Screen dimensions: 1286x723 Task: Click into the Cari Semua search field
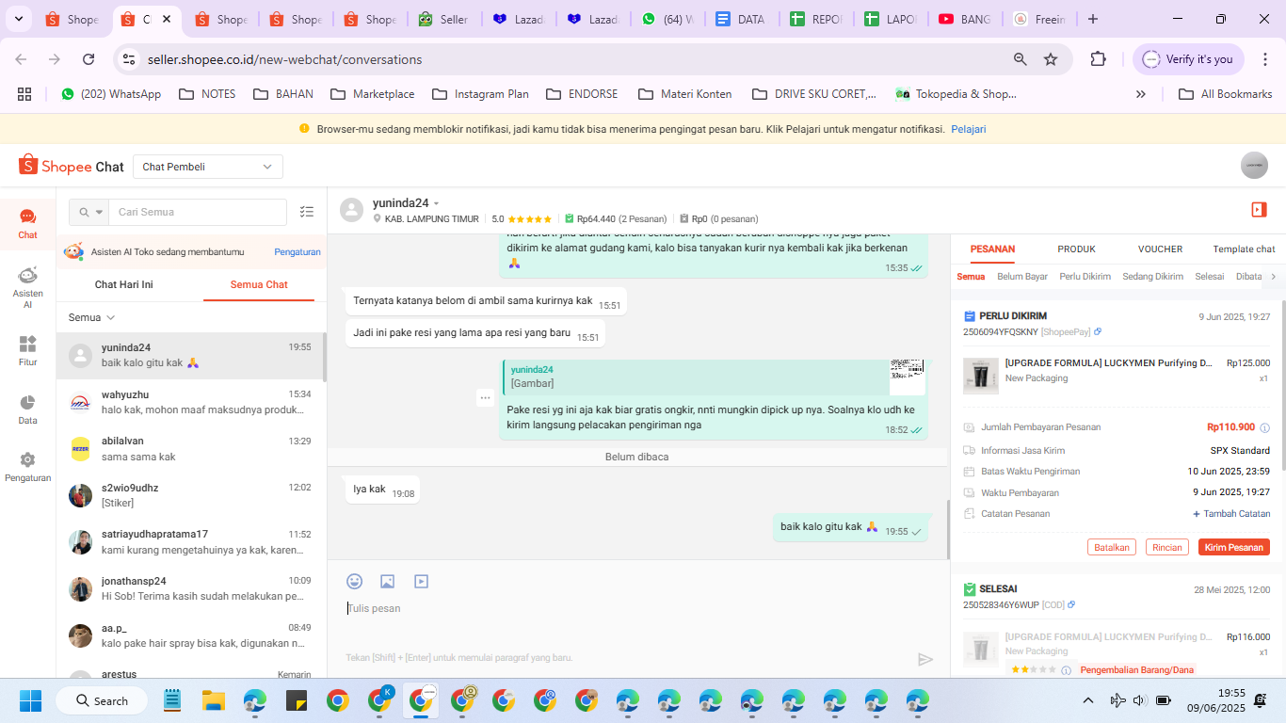[x=198, y=212]
